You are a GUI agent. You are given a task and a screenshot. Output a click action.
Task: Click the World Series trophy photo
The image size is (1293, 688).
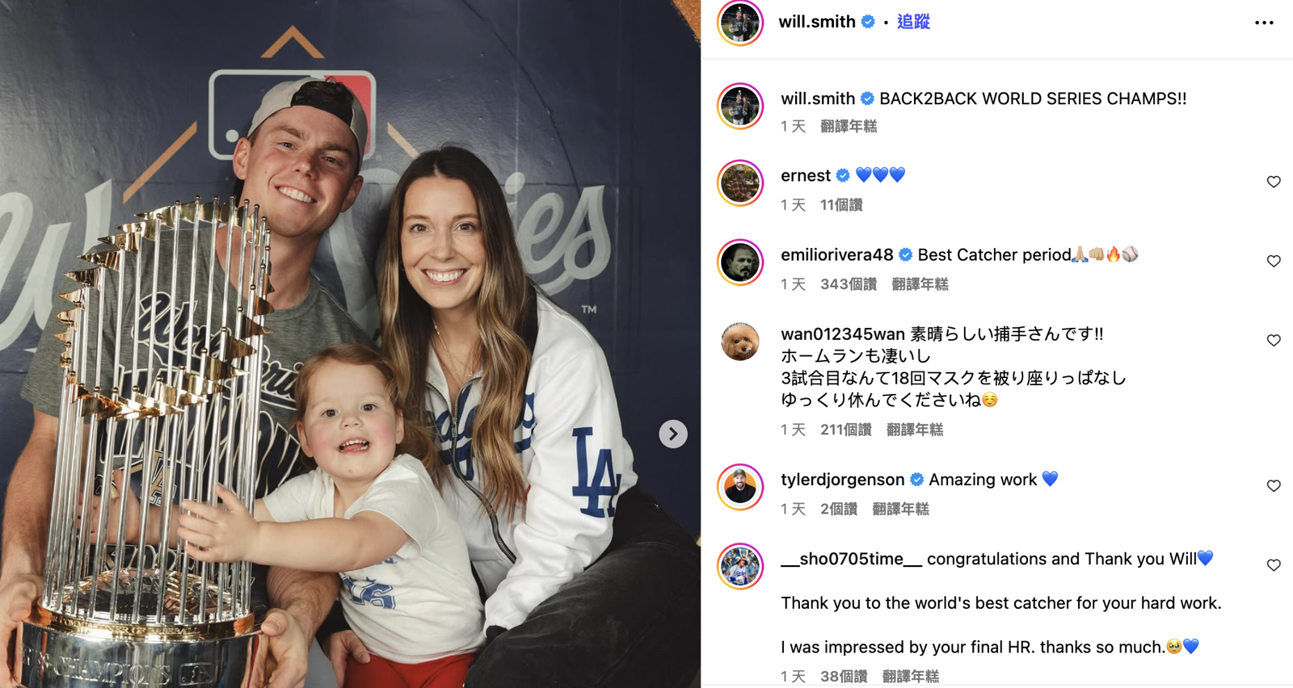coord(350,344)
